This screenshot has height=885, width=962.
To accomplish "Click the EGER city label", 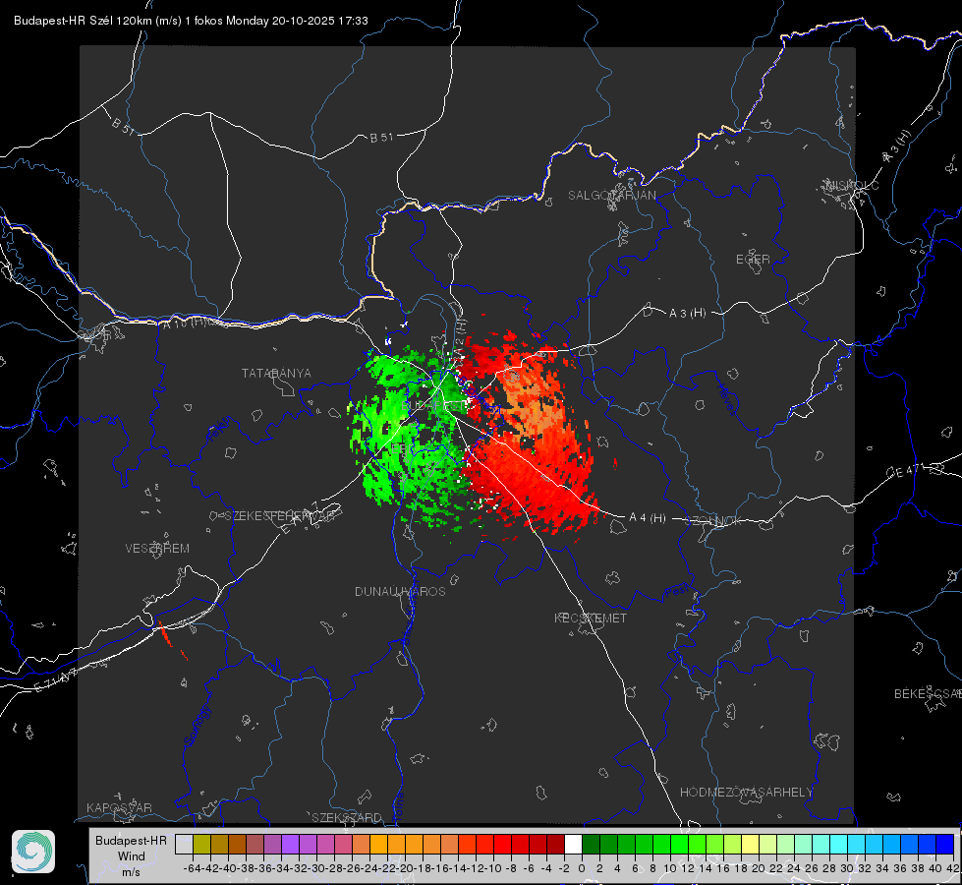I will (x=753, y=260).
